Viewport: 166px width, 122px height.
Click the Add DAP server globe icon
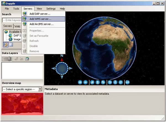[x=25, y=14]
